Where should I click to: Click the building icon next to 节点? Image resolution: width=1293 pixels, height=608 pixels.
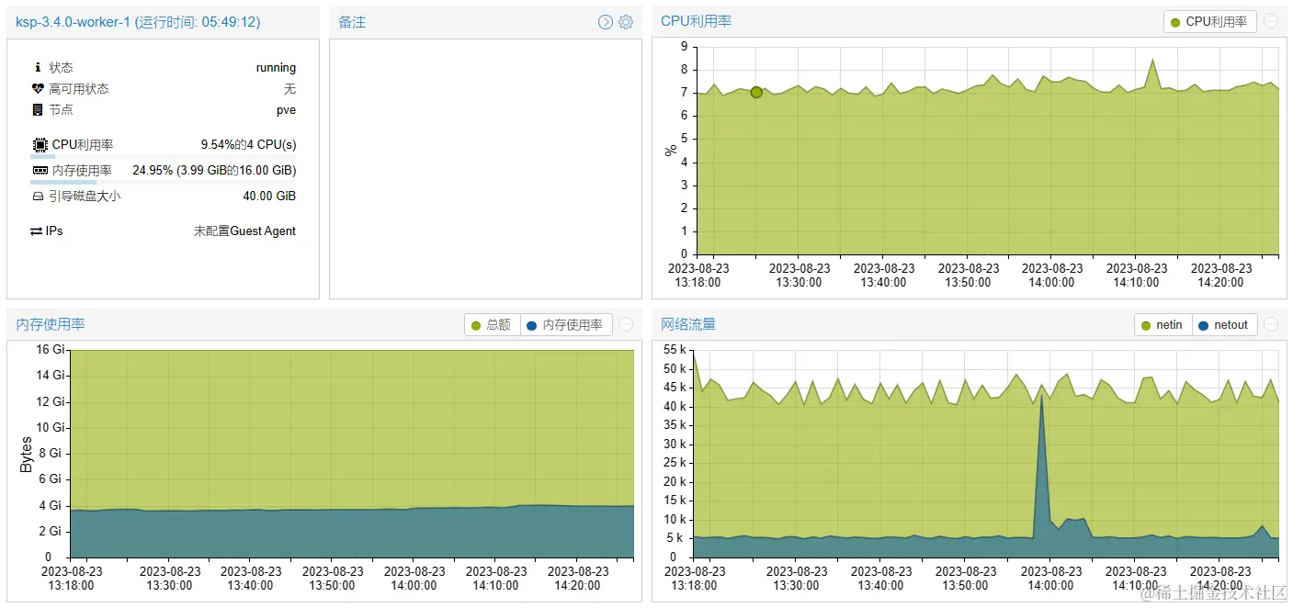tap(38, 109)
